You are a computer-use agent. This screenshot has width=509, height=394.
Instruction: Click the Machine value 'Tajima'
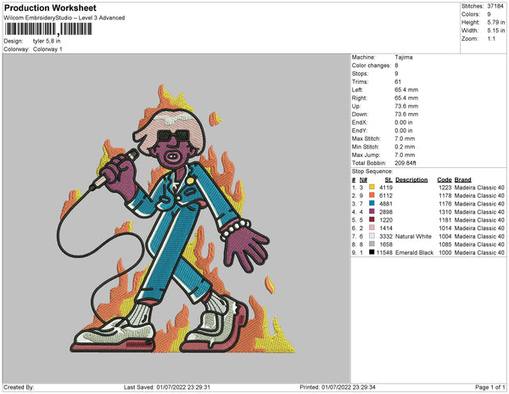404,57
